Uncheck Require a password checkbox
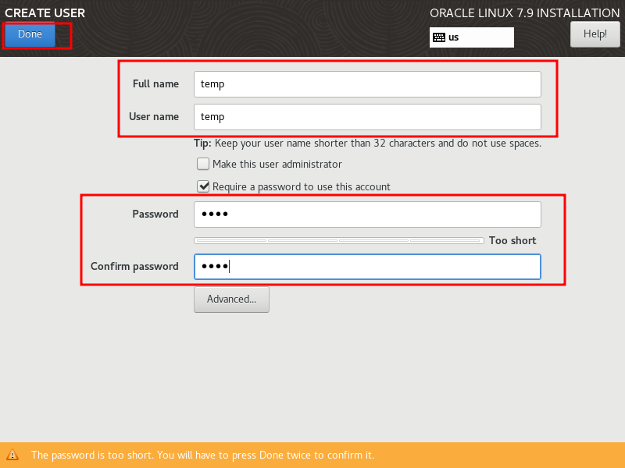Viewport: 625px width, 468px height. 203,186
